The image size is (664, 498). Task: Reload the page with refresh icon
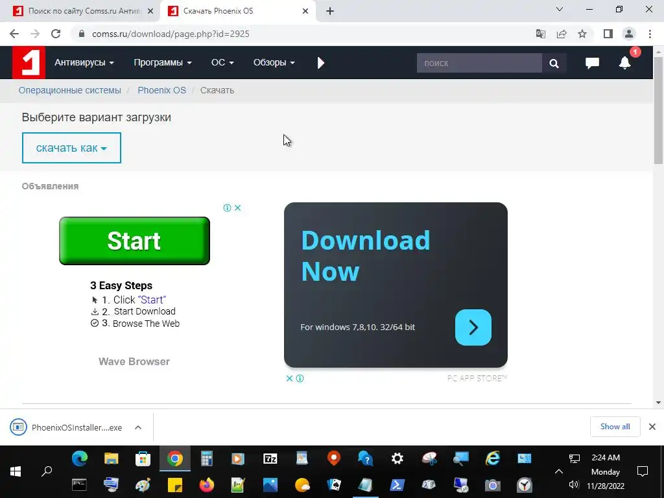coord(56,34)
